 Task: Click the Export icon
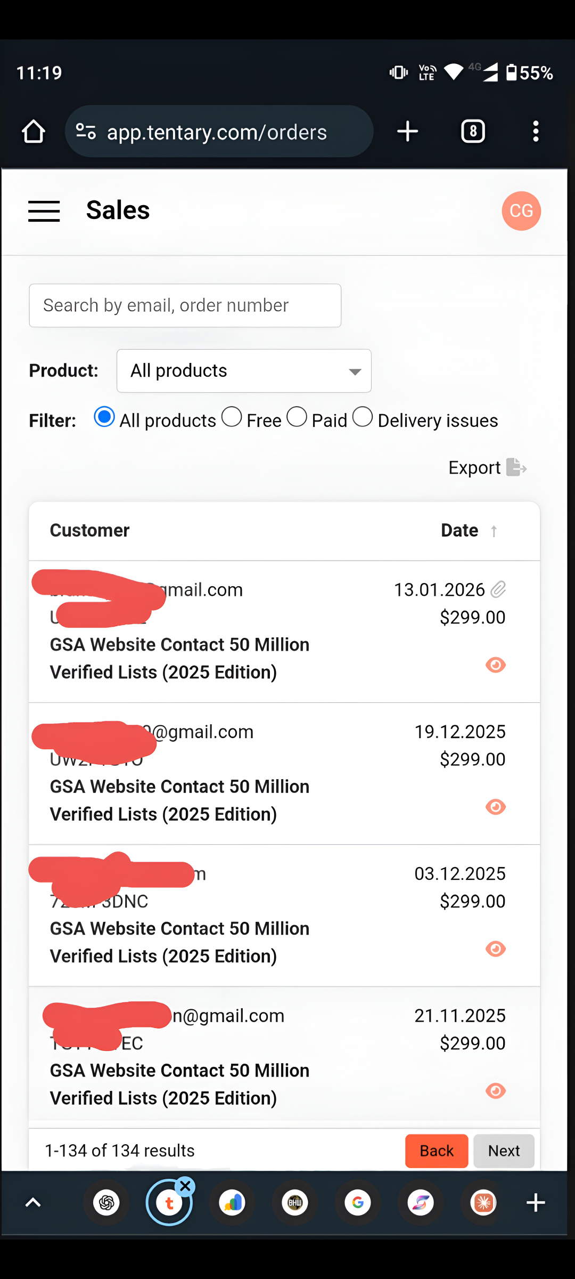[516, 467]
